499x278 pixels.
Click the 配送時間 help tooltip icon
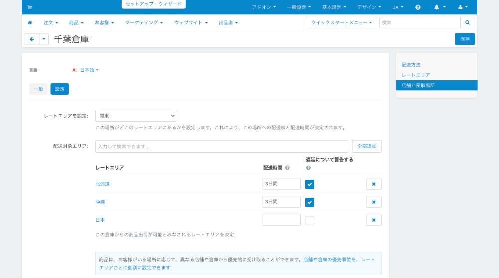(x=287, y=168)
